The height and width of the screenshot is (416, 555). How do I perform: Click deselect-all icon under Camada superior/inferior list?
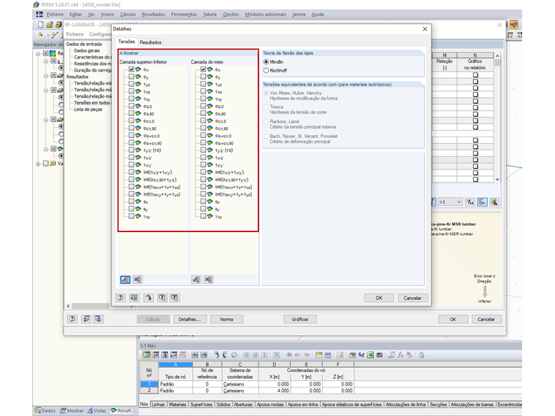pyautogui.click(x=138, y=280)
